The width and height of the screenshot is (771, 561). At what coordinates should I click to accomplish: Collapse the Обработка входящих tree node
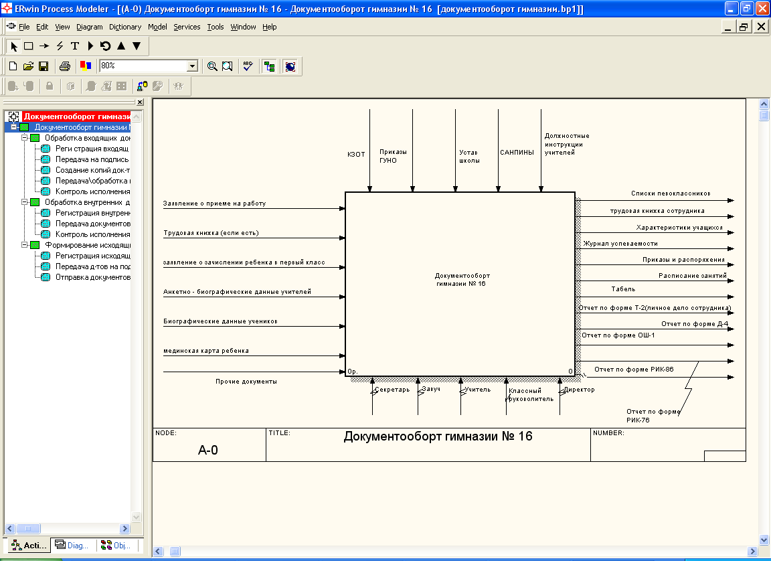25,137
